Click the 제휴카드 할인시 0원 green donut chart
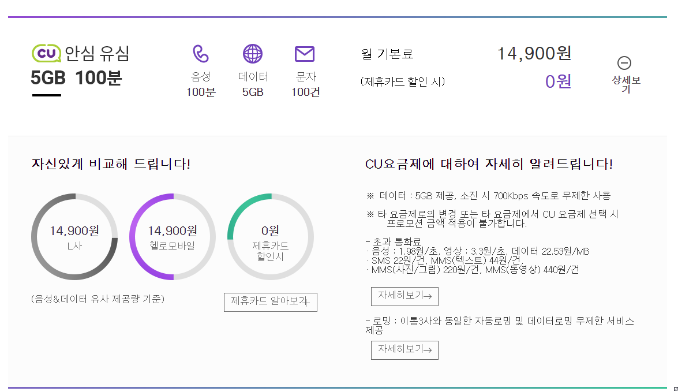This screenshot has height=391, width=678. click(x=271, y=237)
